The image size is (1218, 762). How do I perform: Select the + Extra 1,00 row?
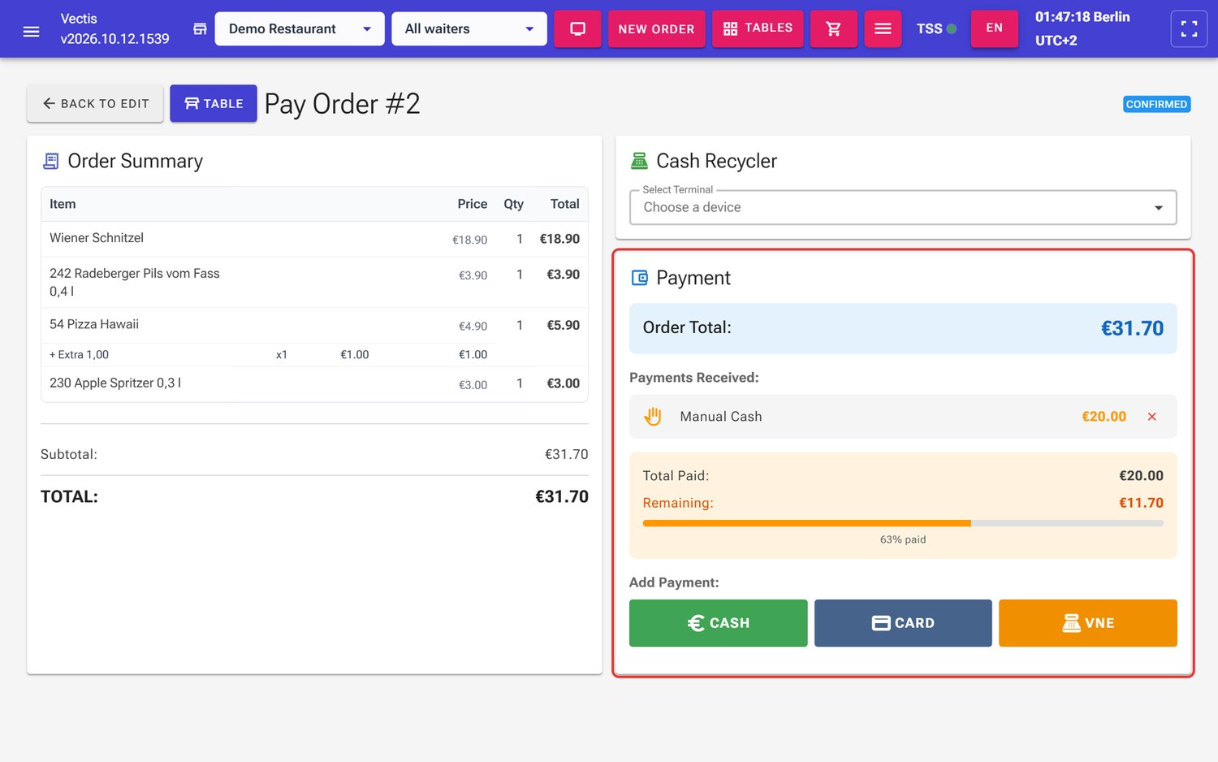(269, 355)
